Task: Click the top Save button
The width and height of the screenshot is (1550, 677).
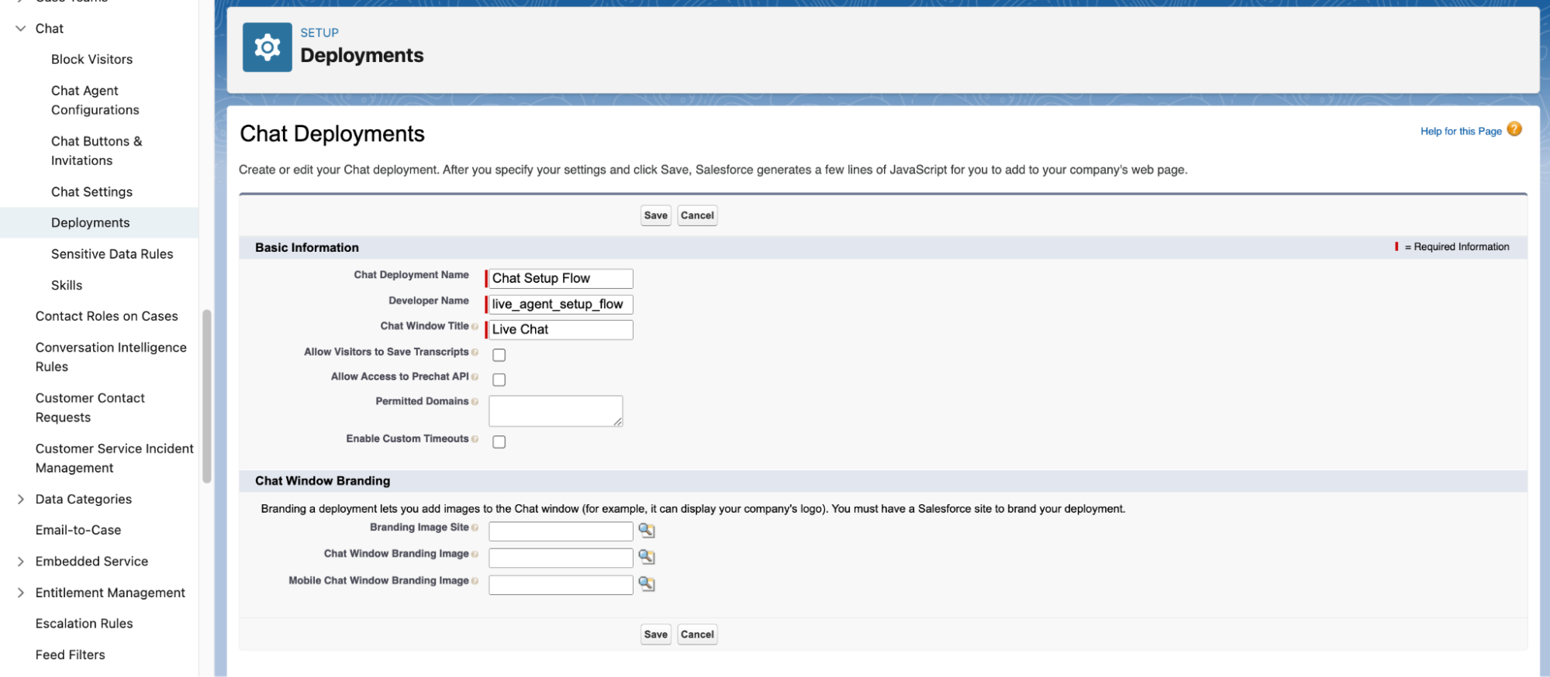Action: click(655, 215)
